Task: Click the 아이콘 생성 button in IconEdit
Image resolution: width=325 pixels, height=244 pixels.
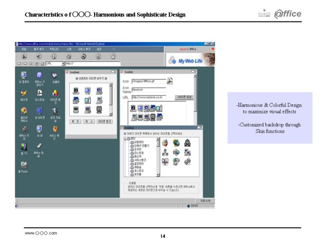Action: pyautogui.click(x=184, y=97)
